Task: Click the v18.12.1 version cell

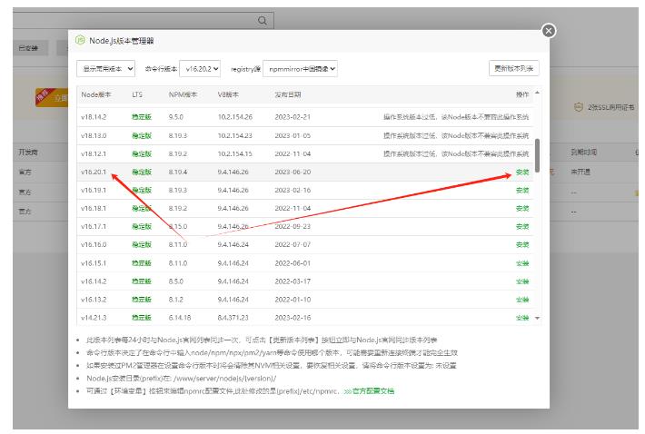Action: 94,153
